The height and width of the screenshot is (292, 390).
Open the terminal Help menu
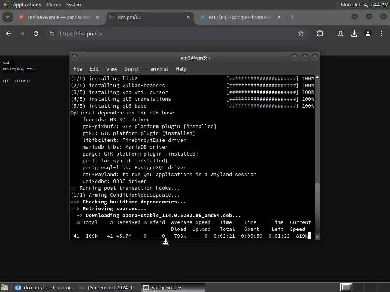181,69
